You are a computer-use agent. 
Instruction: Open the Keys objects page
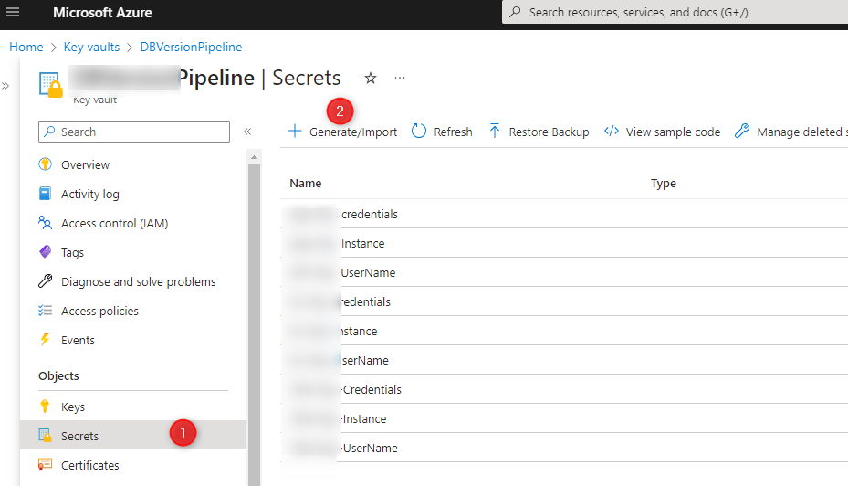click(72, 407)
